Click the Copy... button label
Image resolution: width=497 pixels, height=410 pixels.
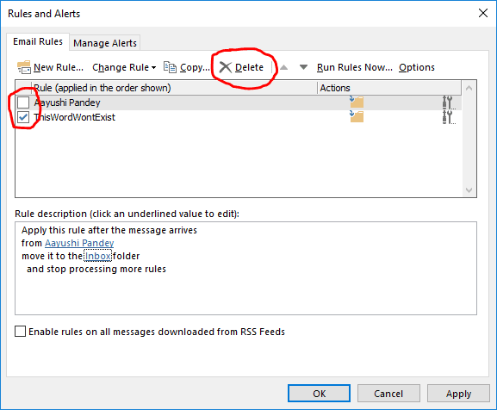pos(195,67)
